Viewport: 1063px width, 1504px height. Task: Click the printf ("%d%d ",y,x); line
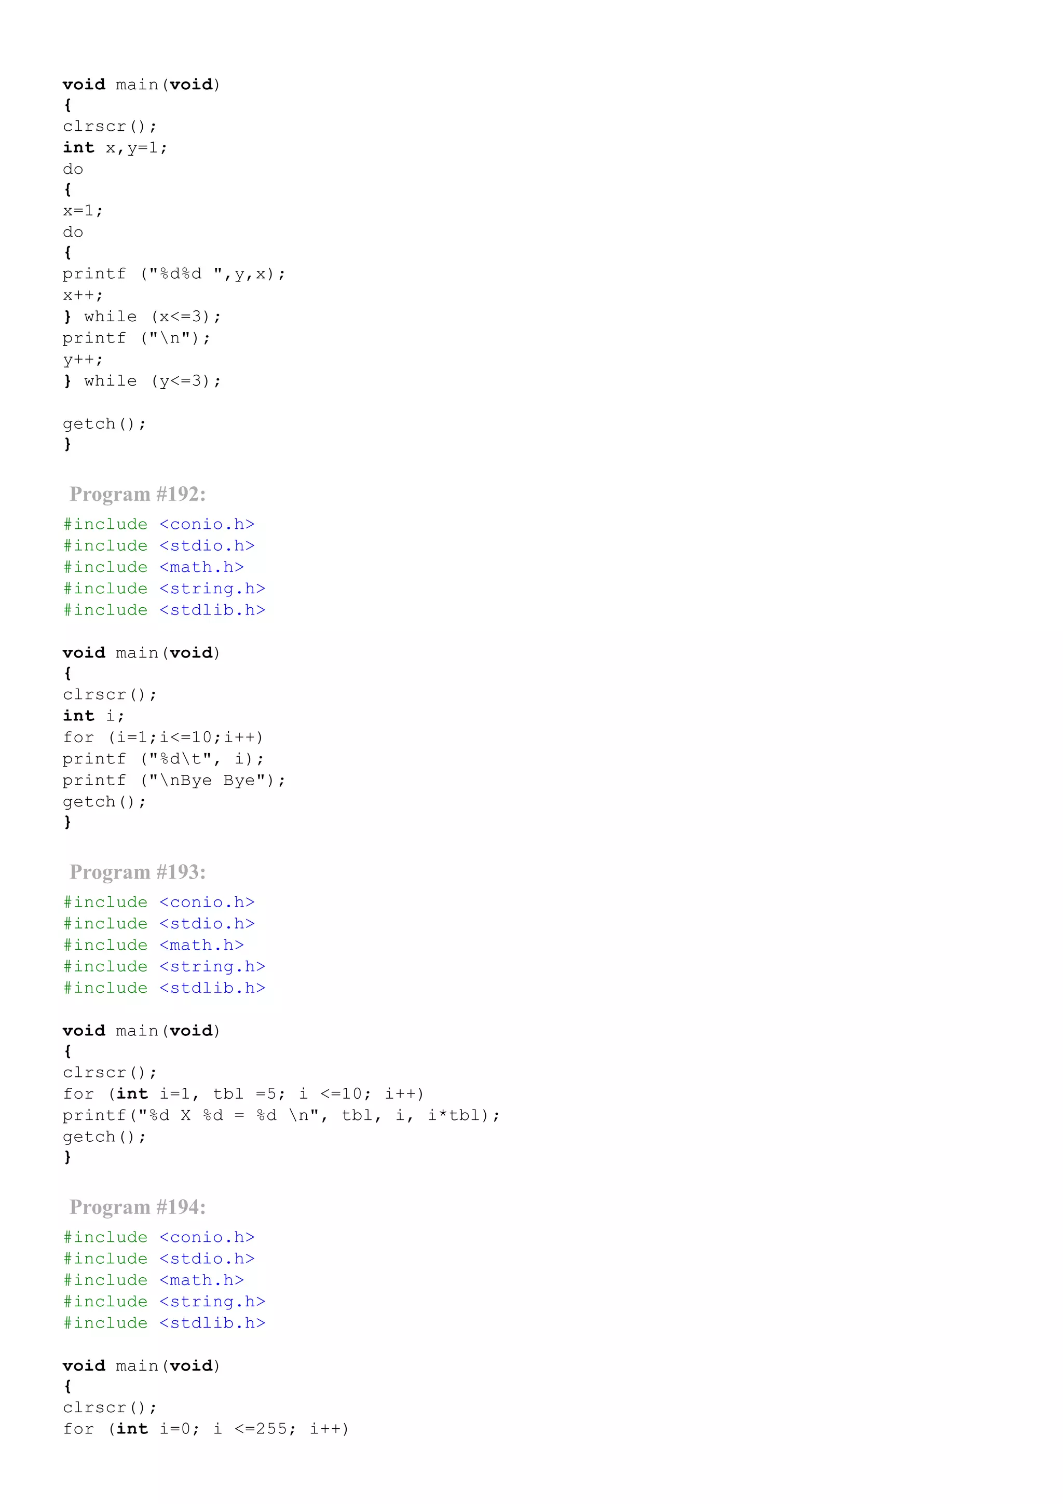coord(174,274)
